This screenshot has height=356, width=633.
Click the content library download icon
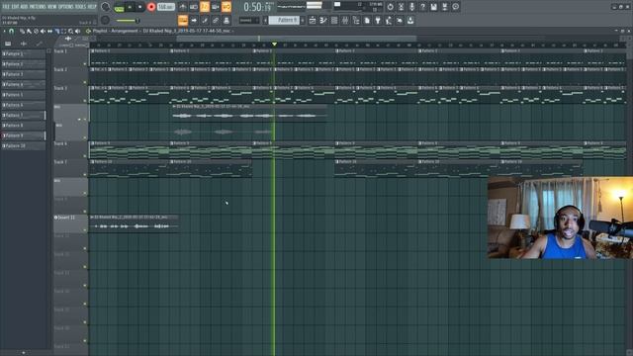[x=410, y=20]
